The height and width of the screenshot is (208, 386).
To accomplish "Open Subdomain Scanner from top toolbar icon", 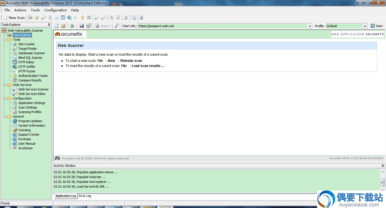I will [50, 18].
